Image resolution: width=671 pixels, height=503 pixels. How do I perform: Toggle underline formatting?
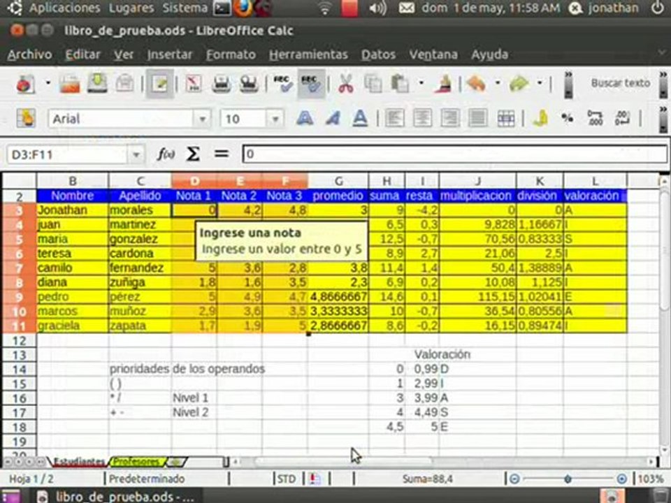pyautogui.click(x=360, y=119)
